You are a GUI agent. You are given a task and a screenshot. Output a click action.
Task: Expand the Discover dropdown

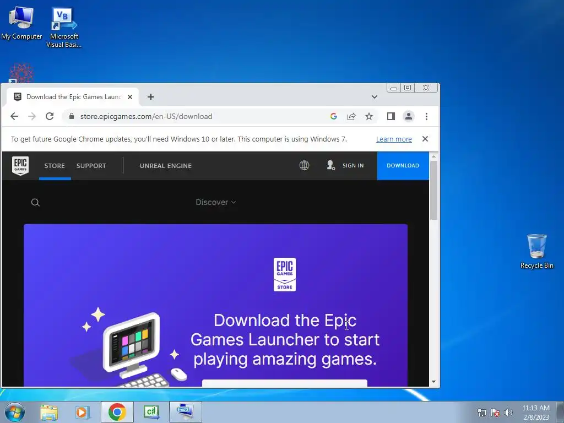[x=216, y=202]
